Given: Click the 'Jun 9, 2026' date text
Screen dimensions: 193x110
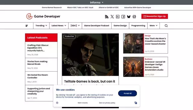Looking at the screenshot, I should [x=150, y=75].
